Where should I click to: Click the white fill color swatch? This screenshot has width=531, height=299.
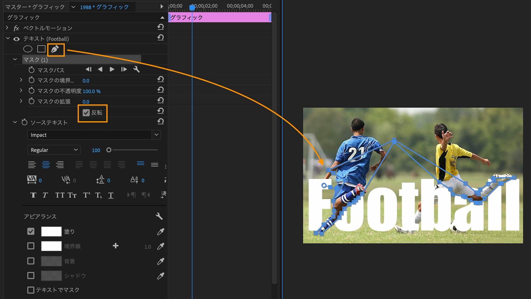51,232
